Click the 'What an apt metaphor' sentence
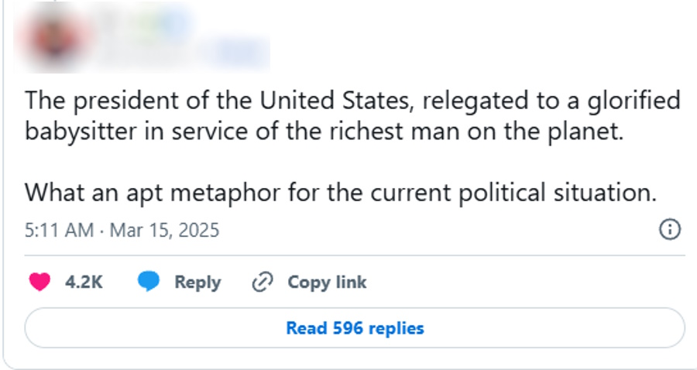 click(341, 193)
